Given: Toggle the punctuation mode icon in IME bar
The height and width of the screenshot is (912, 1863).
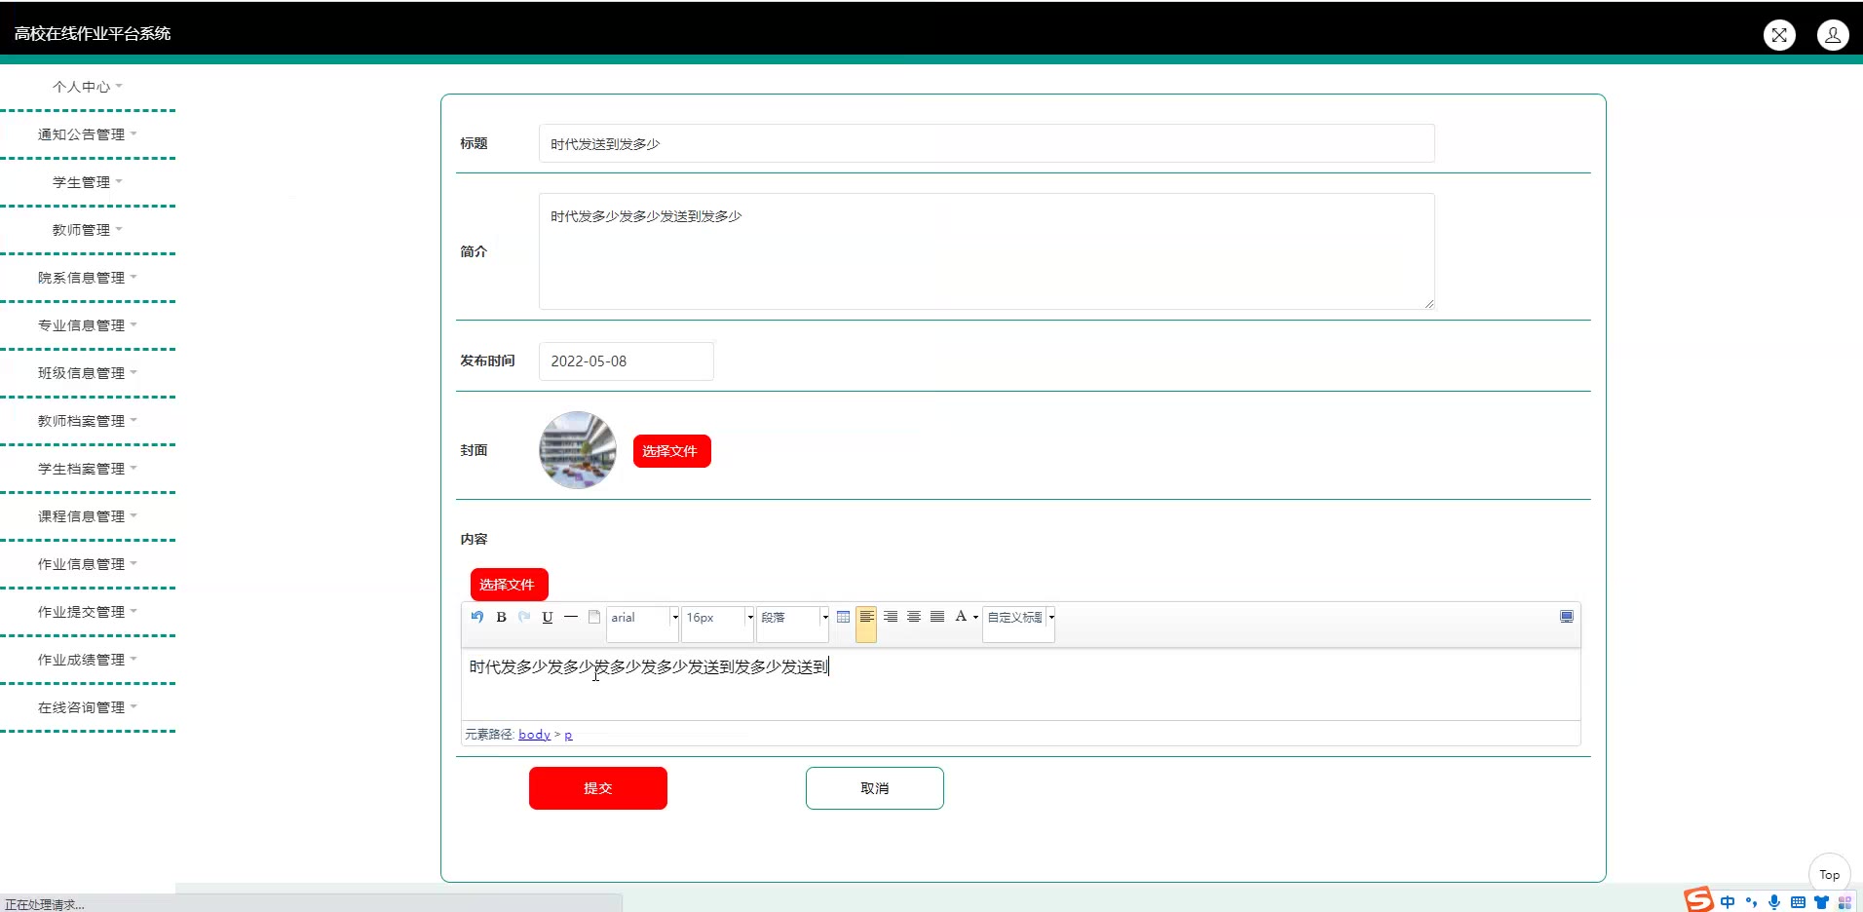Looking at the screenshot, I should click(x=1751, y=902).
